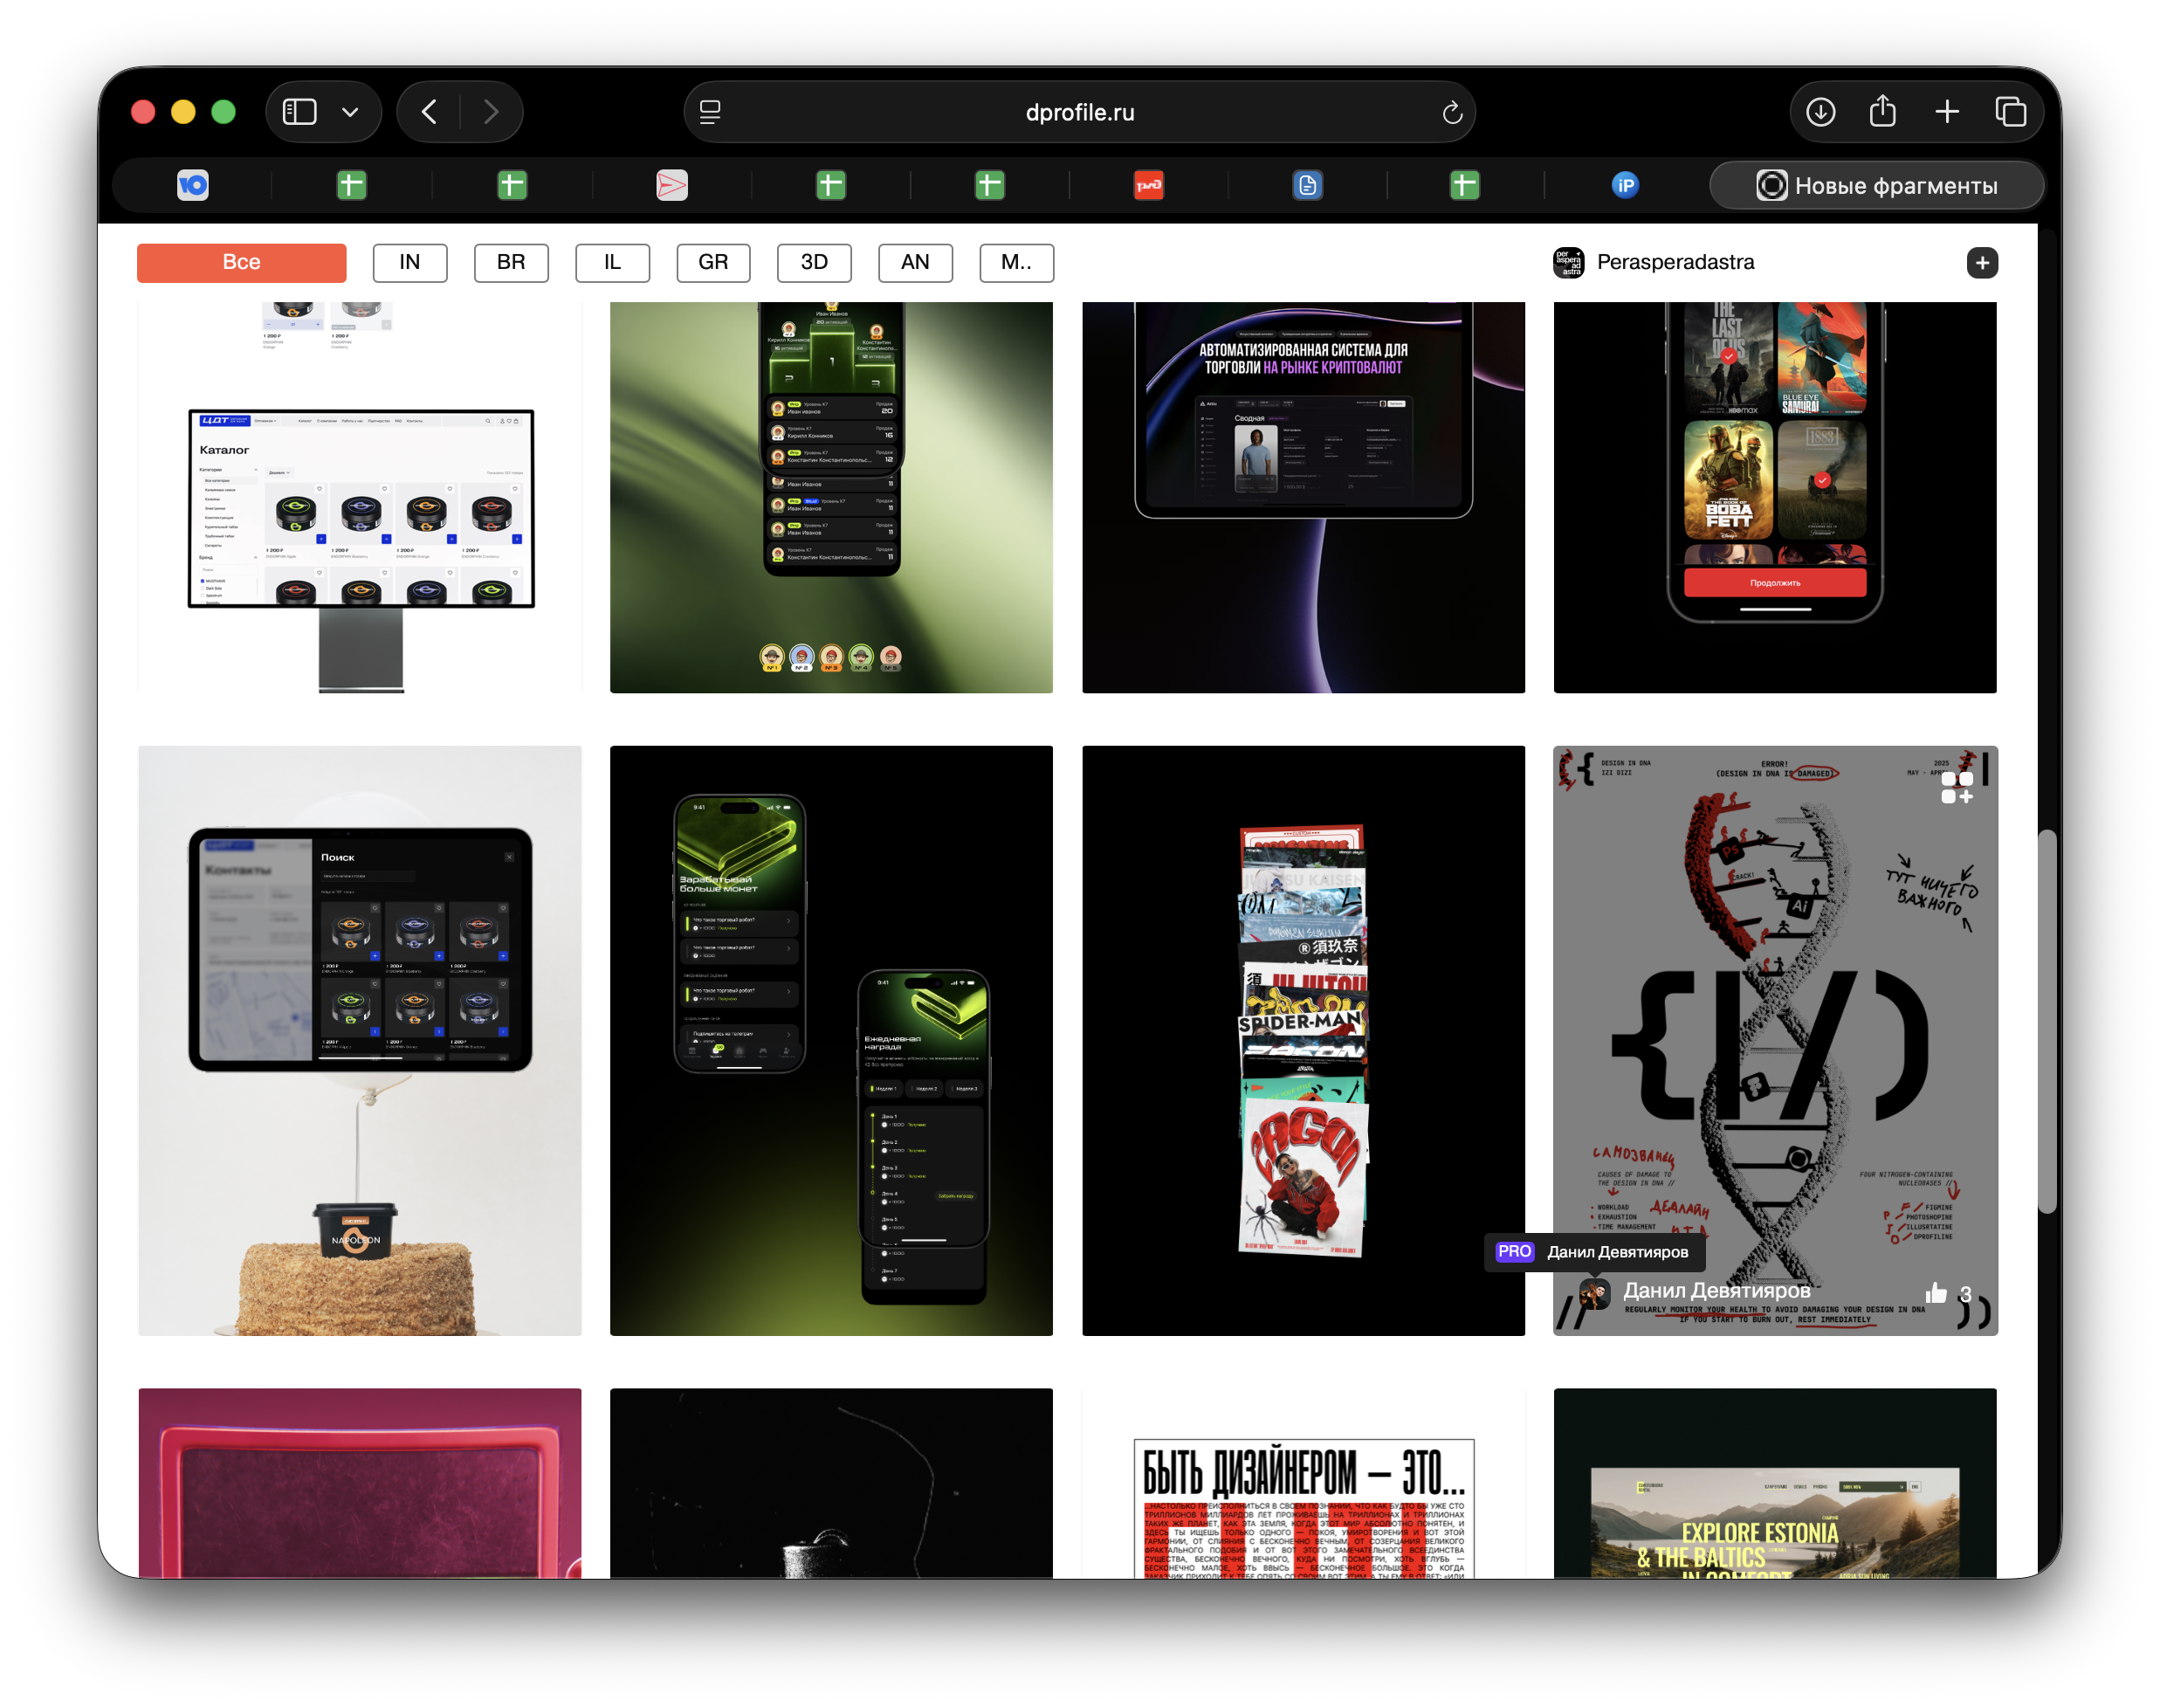The height and width of the screenshot is (1708, 2160).
Task: Switch to the pink paper-plane pinned tab
Action: 671,185
